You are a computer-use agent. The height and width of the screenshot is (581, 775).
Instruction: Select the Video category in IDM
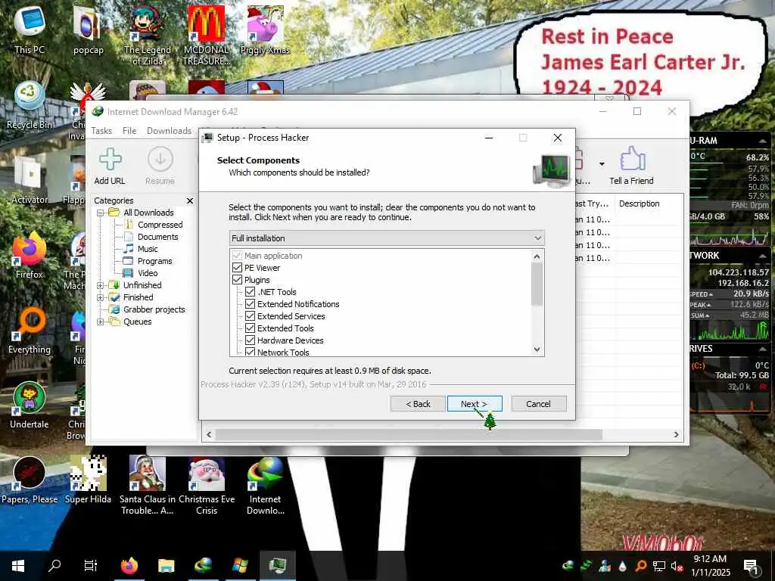[148, 273]
